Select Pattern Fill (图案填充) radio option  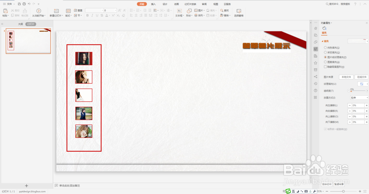click(x=325, y=62)
